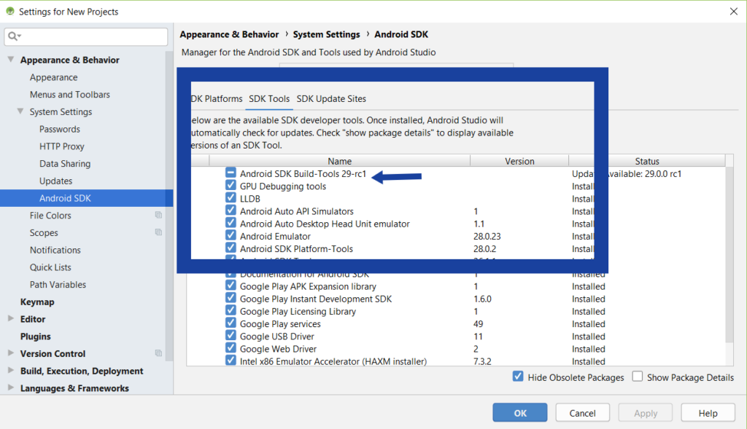Enable Show Package Details

637,377
